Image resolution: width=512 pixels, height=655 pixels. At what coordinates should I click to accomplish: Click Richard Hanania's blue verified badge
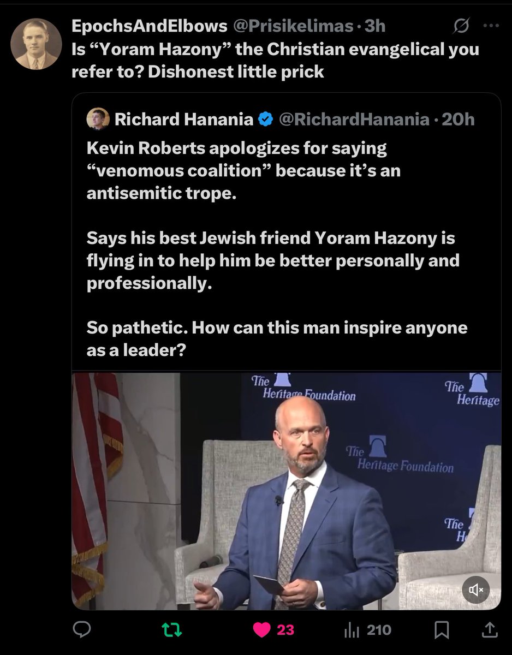point(265,120)
